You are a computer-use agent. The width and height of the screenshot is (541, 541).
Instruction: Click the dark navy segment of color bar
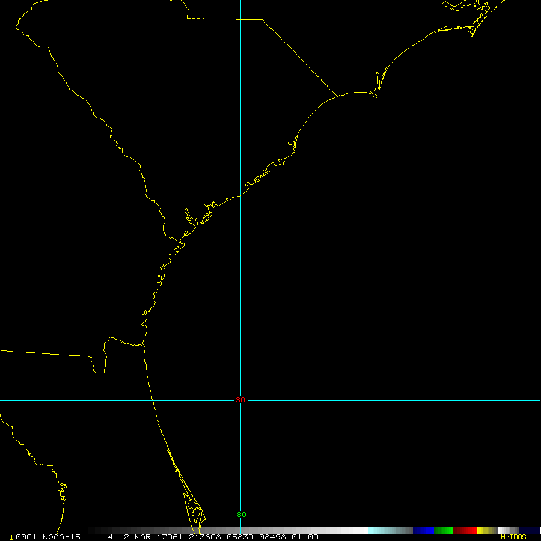(529, 530)
